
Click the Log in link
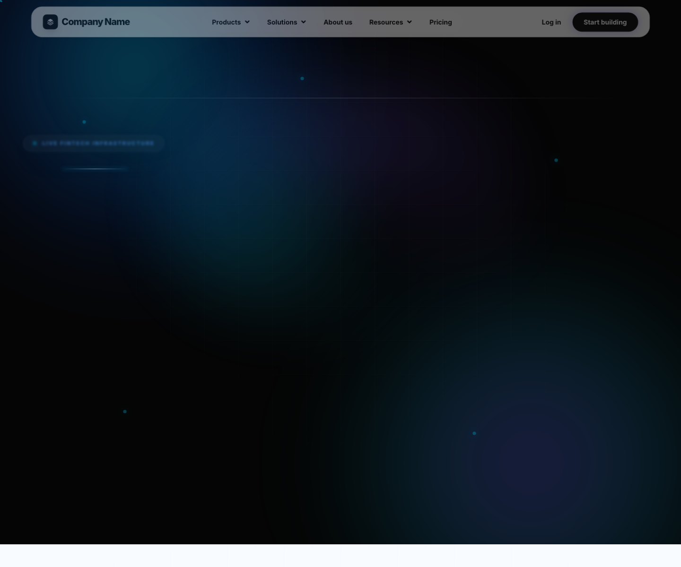(551, 22)
